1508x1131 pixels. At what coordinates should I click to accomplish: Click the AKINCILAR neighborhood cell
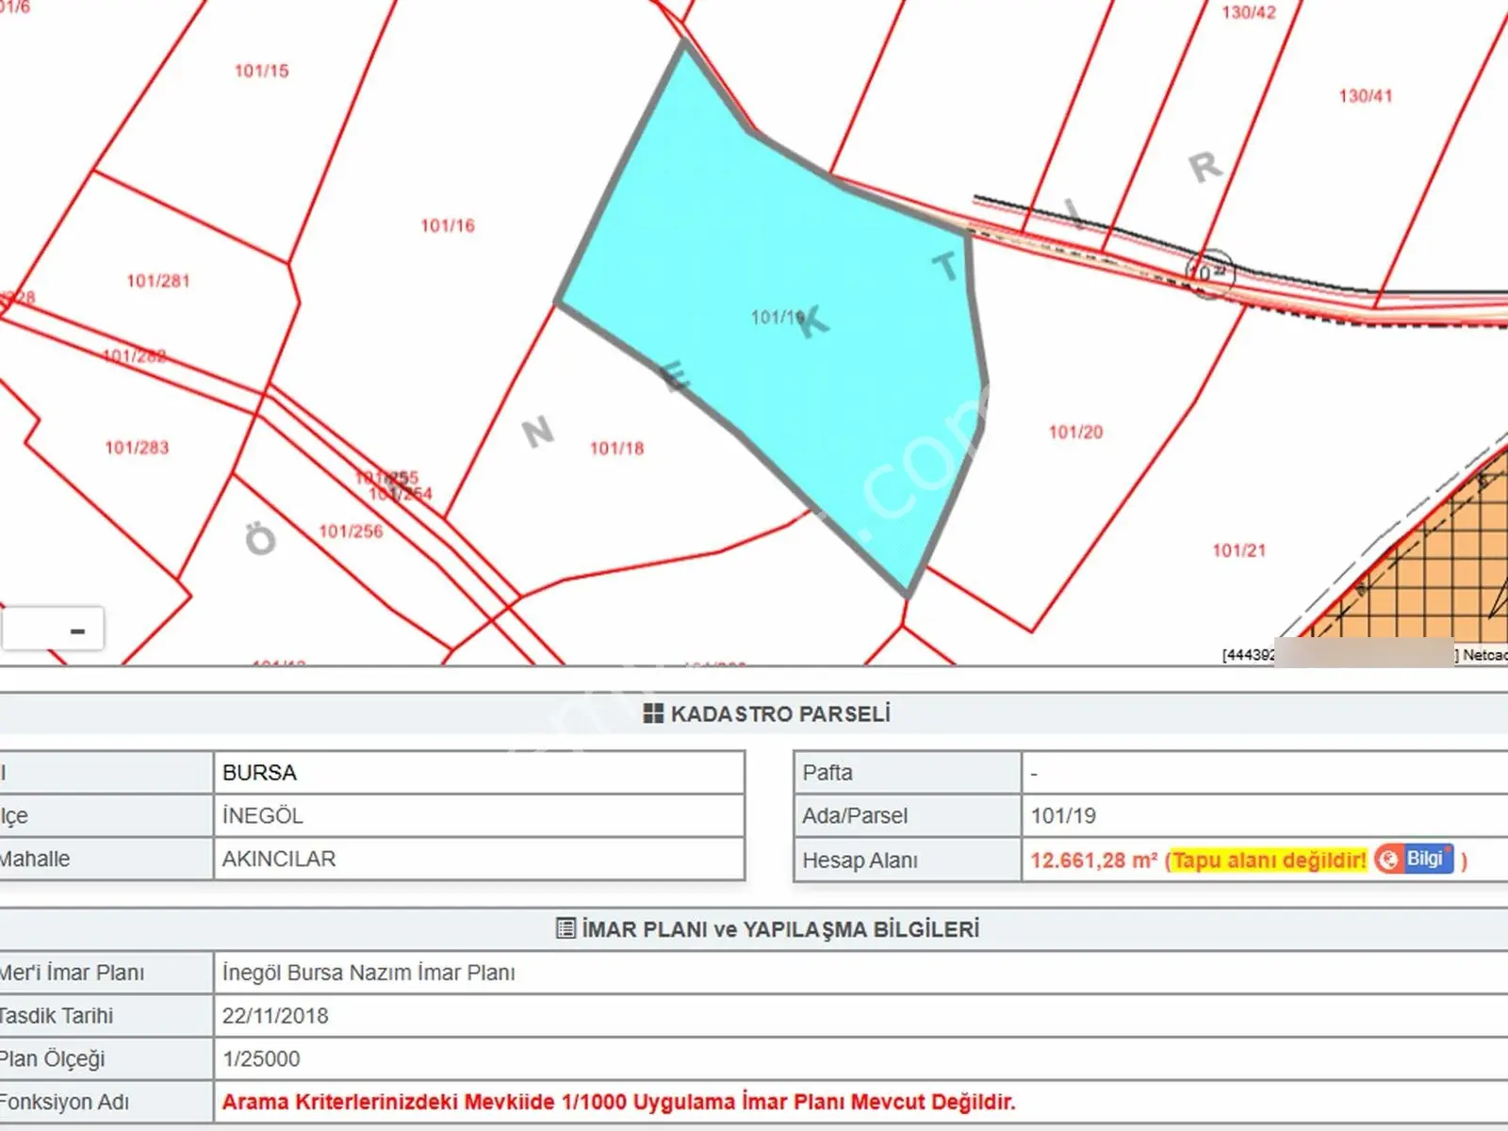coord(480,860)
